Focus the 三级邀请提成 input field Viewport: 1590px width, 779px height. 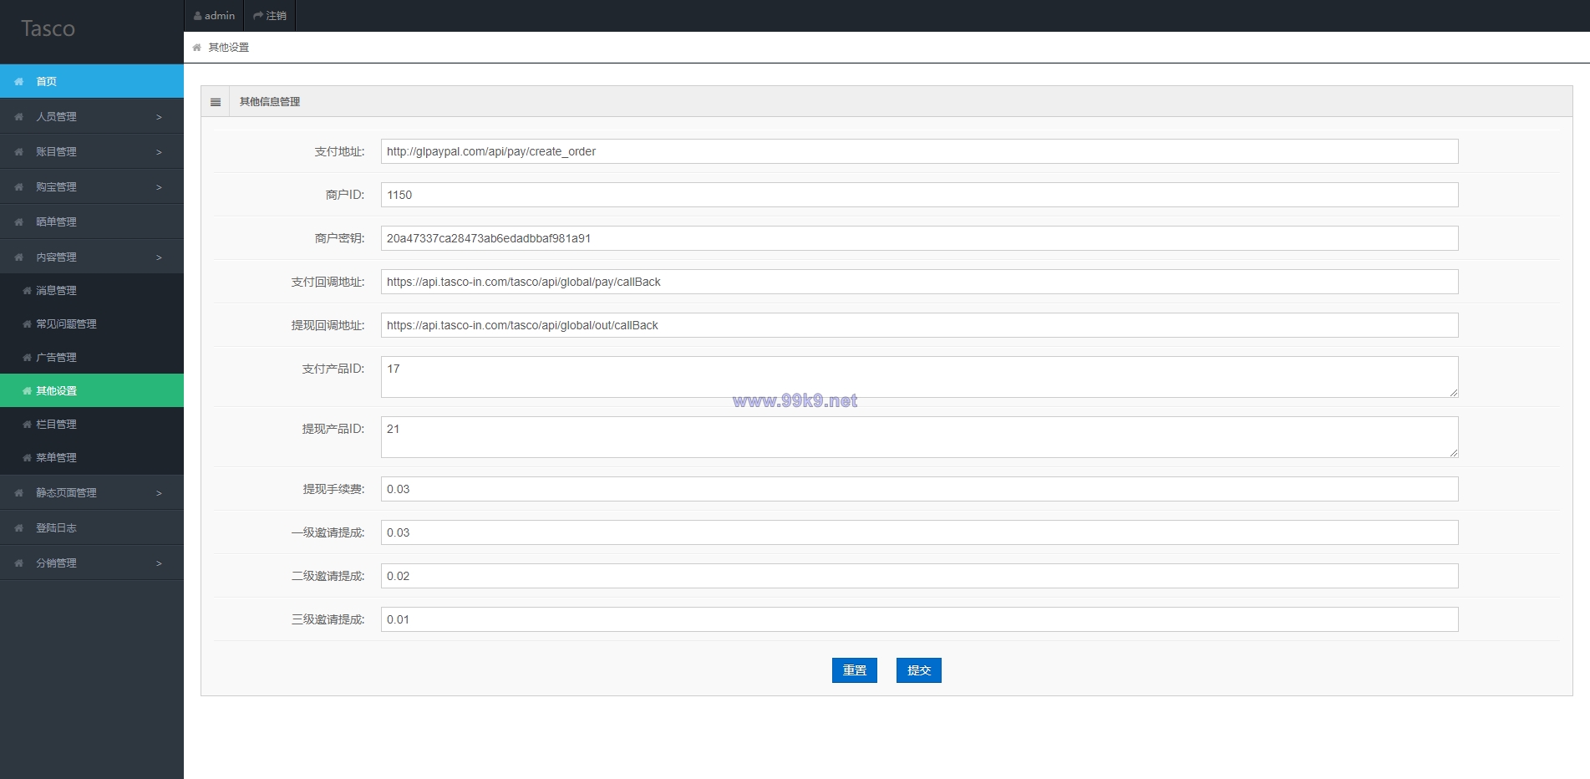(920, 619)
